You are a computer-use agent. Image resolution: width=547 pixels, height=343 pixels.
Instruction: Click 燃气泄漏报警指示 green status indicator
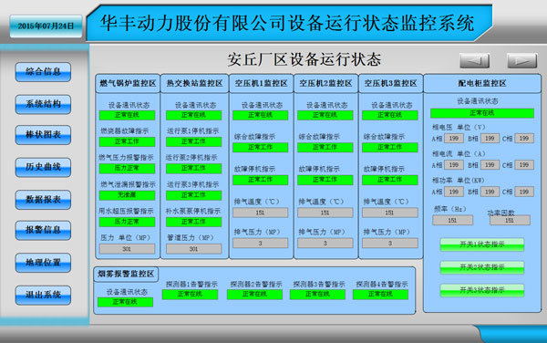127,195
